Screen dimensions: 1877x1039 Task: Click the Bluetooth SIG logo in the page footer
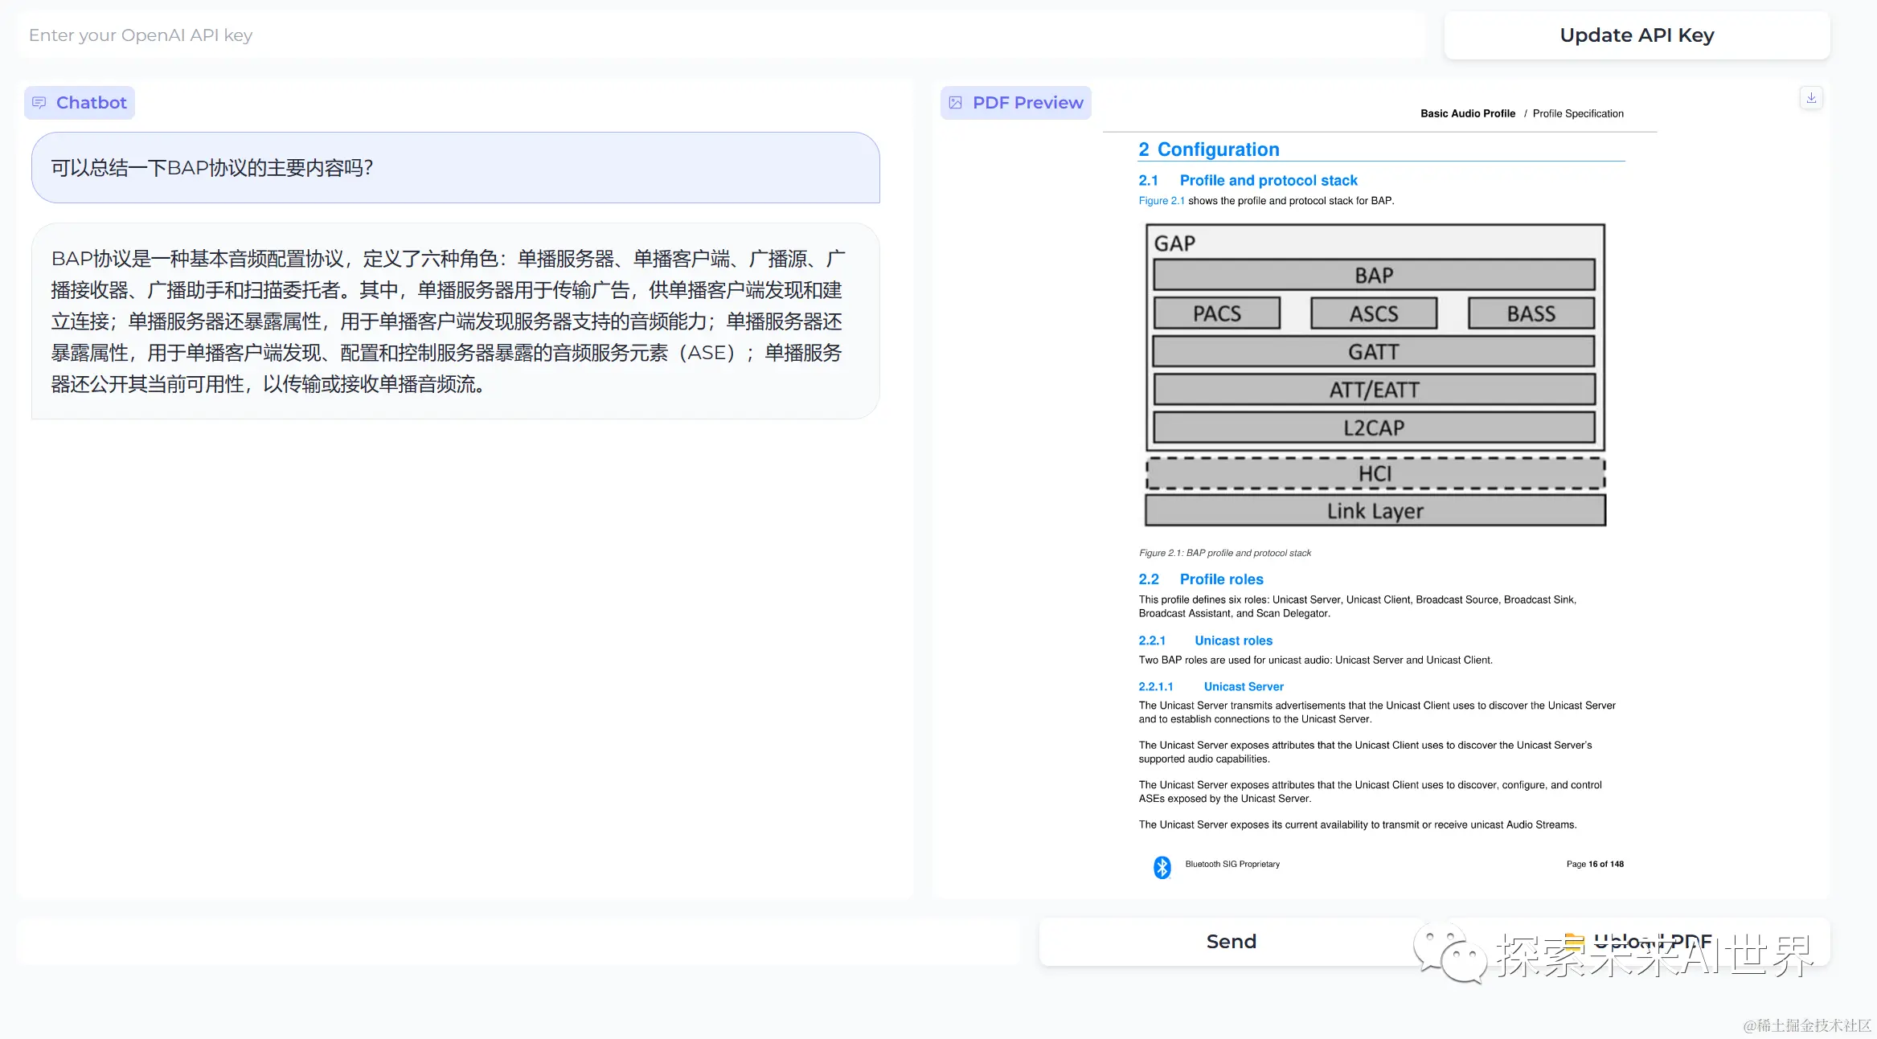point(1161,867)
